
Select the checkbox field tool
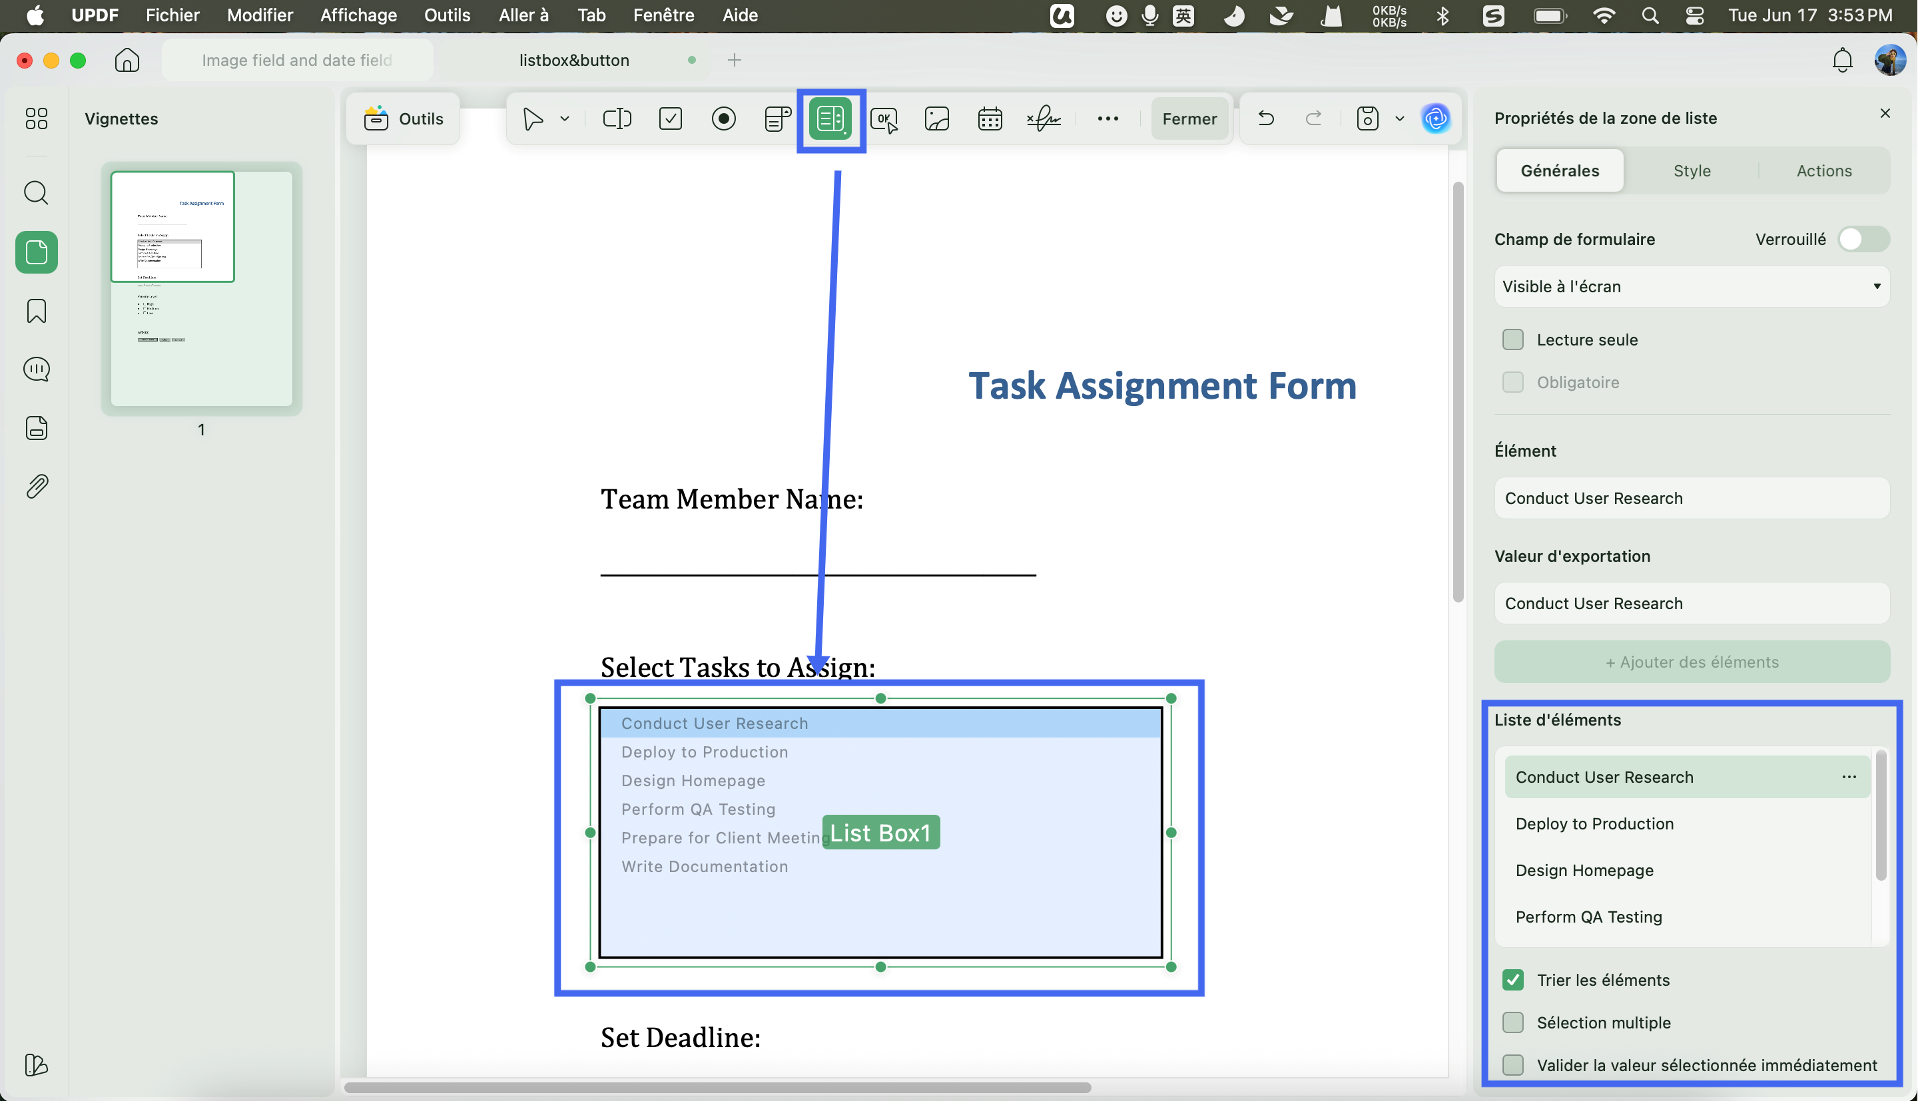point(670,118)
